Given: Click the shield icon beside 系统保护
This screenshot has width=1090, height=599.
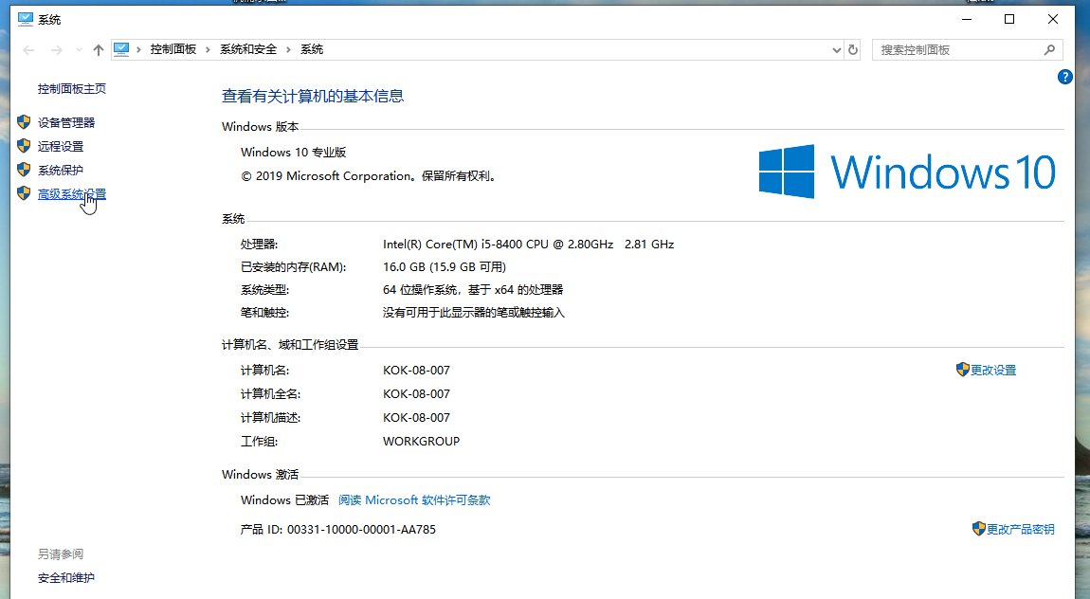Looking at the screenshot, I should pyautogui.click(x=24, y=170).
